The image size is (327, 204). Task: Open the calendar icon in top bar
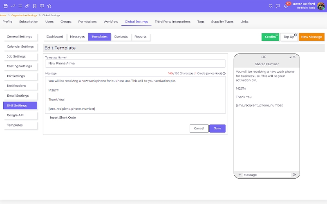(x=6, y=6)
